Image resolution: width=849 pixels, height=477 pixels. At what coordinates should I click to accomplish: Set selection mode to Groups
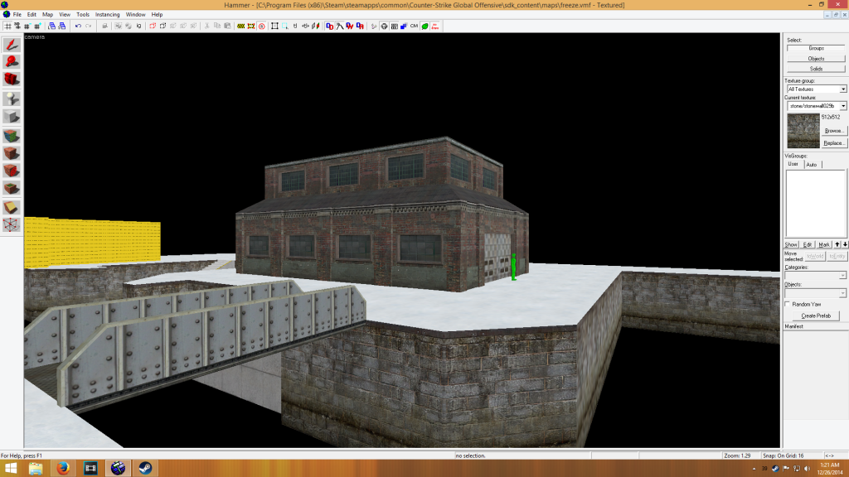(x=816, y=48)
